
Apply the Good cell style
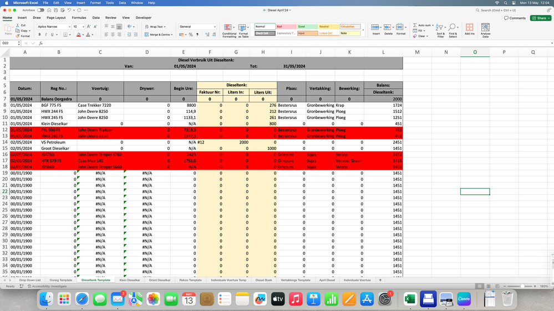[307, 27]
